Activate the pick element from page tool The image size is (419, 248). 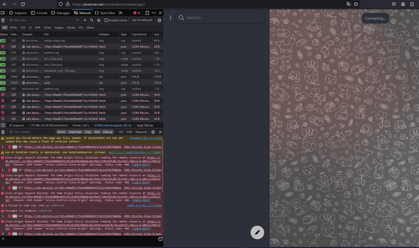click(3, 13)
